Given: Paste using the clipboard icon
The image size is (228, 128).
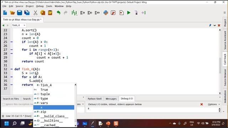Looking at the screenshot, I should [x=50, y=13].
